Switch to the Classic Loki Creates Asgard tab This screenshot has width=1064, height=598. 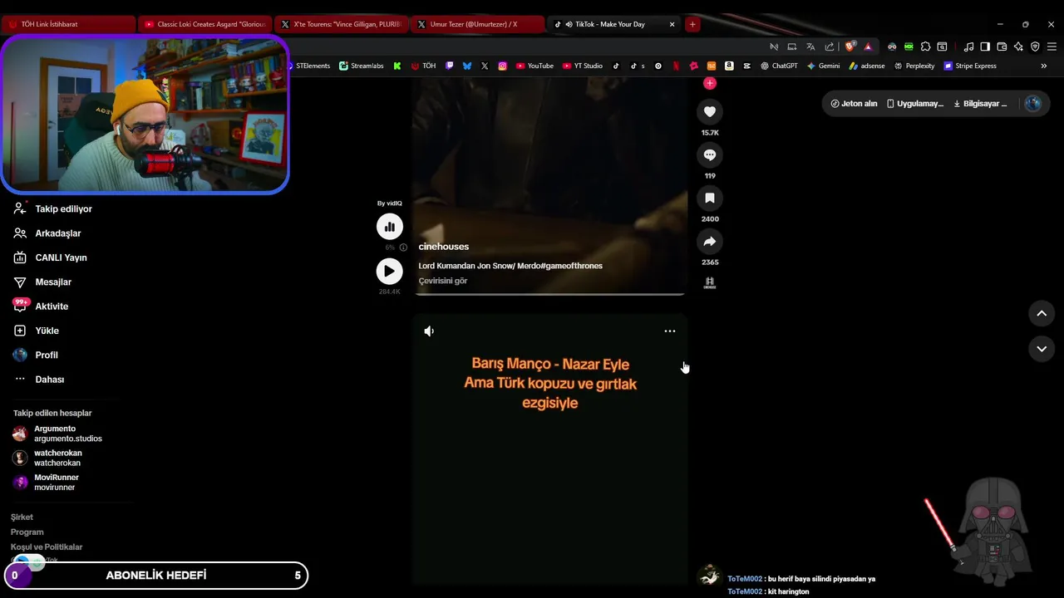coord(204,24)
